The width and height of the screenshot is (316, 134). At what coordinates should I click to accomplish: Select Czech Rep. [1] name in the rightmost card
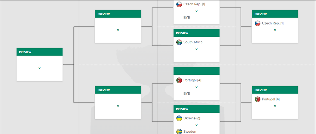click(273, 24)
